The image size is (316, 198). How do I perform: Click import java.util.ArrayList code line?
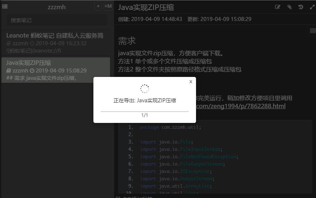(x=176, y=186)
